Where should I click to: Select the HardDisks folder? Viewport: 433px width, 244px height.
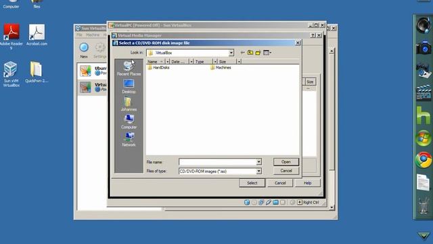point(158,68)
